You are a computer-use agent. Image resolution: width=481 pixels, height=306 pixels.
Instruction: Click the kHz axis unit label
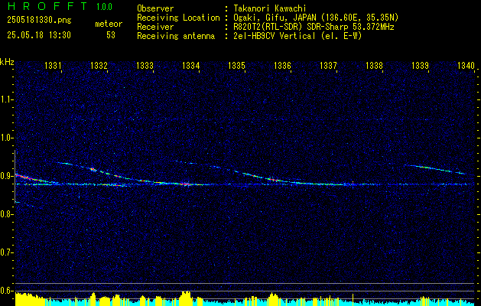7,62
